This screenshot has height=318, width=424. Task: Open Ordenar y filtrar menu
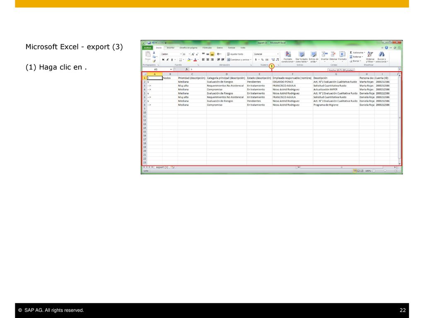pos(370,57)
